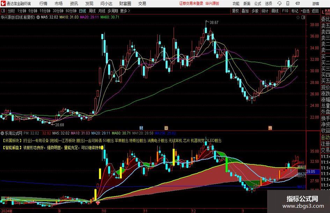Open the customer service headset icon

pyautogui.click(x=279, y=3)
